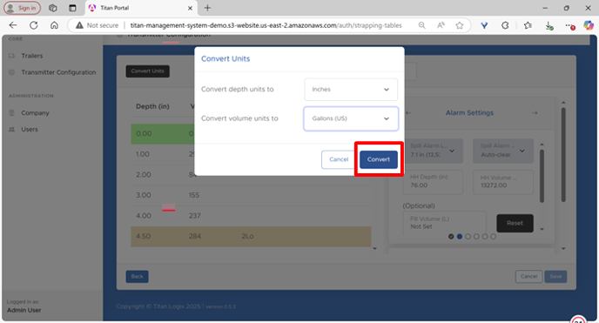Open favorites list icon

[528, 25]
